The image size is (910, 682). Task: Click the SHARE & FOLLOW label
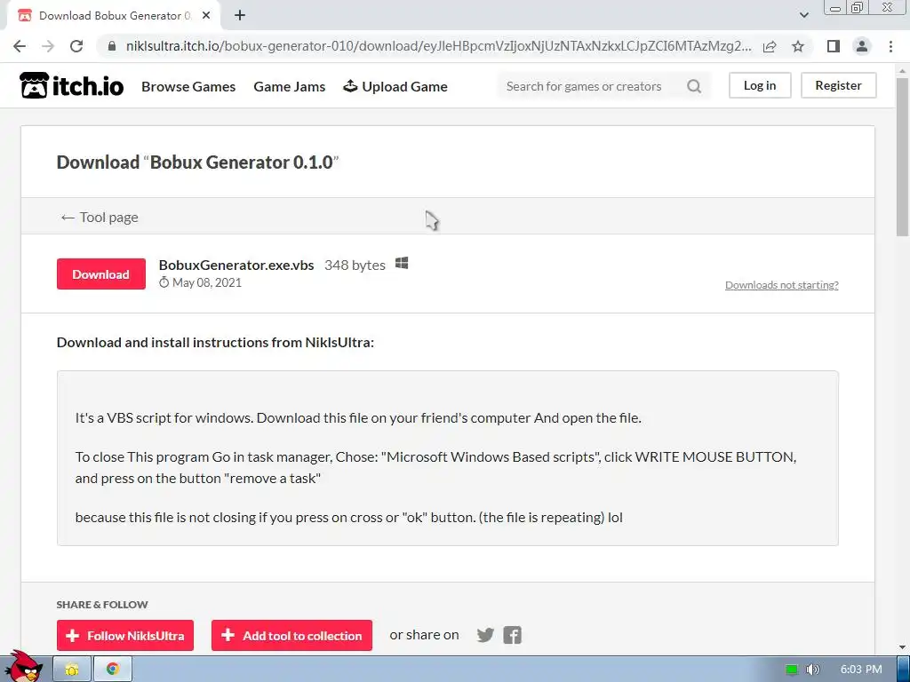(102, 604)
